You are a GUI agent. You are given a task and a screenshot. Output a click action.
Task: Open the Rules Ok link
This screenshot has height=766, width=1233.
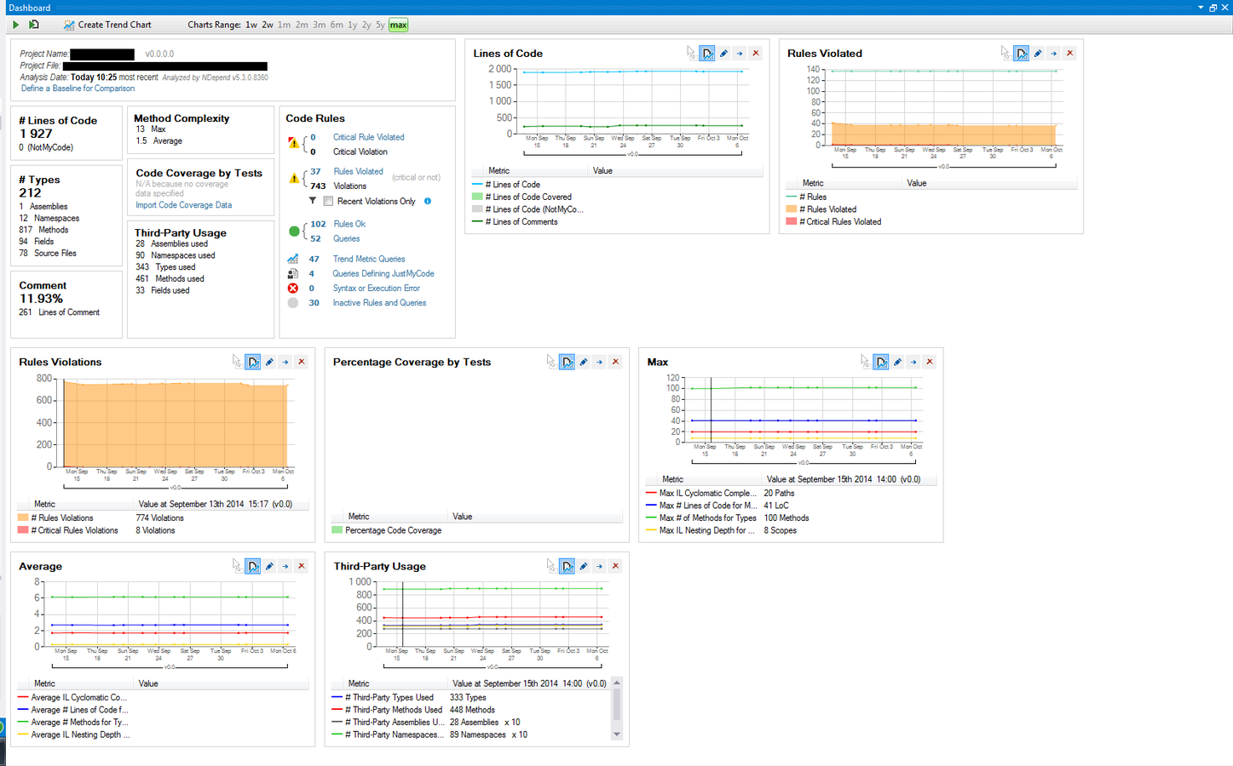click(349, 225)
